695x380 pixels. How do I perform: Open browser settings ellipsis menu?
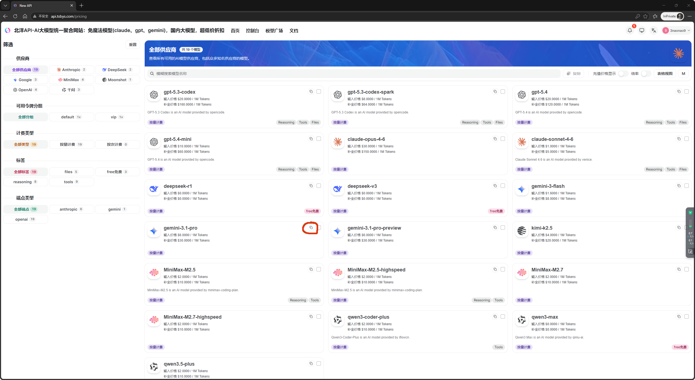tap(689, 16)
